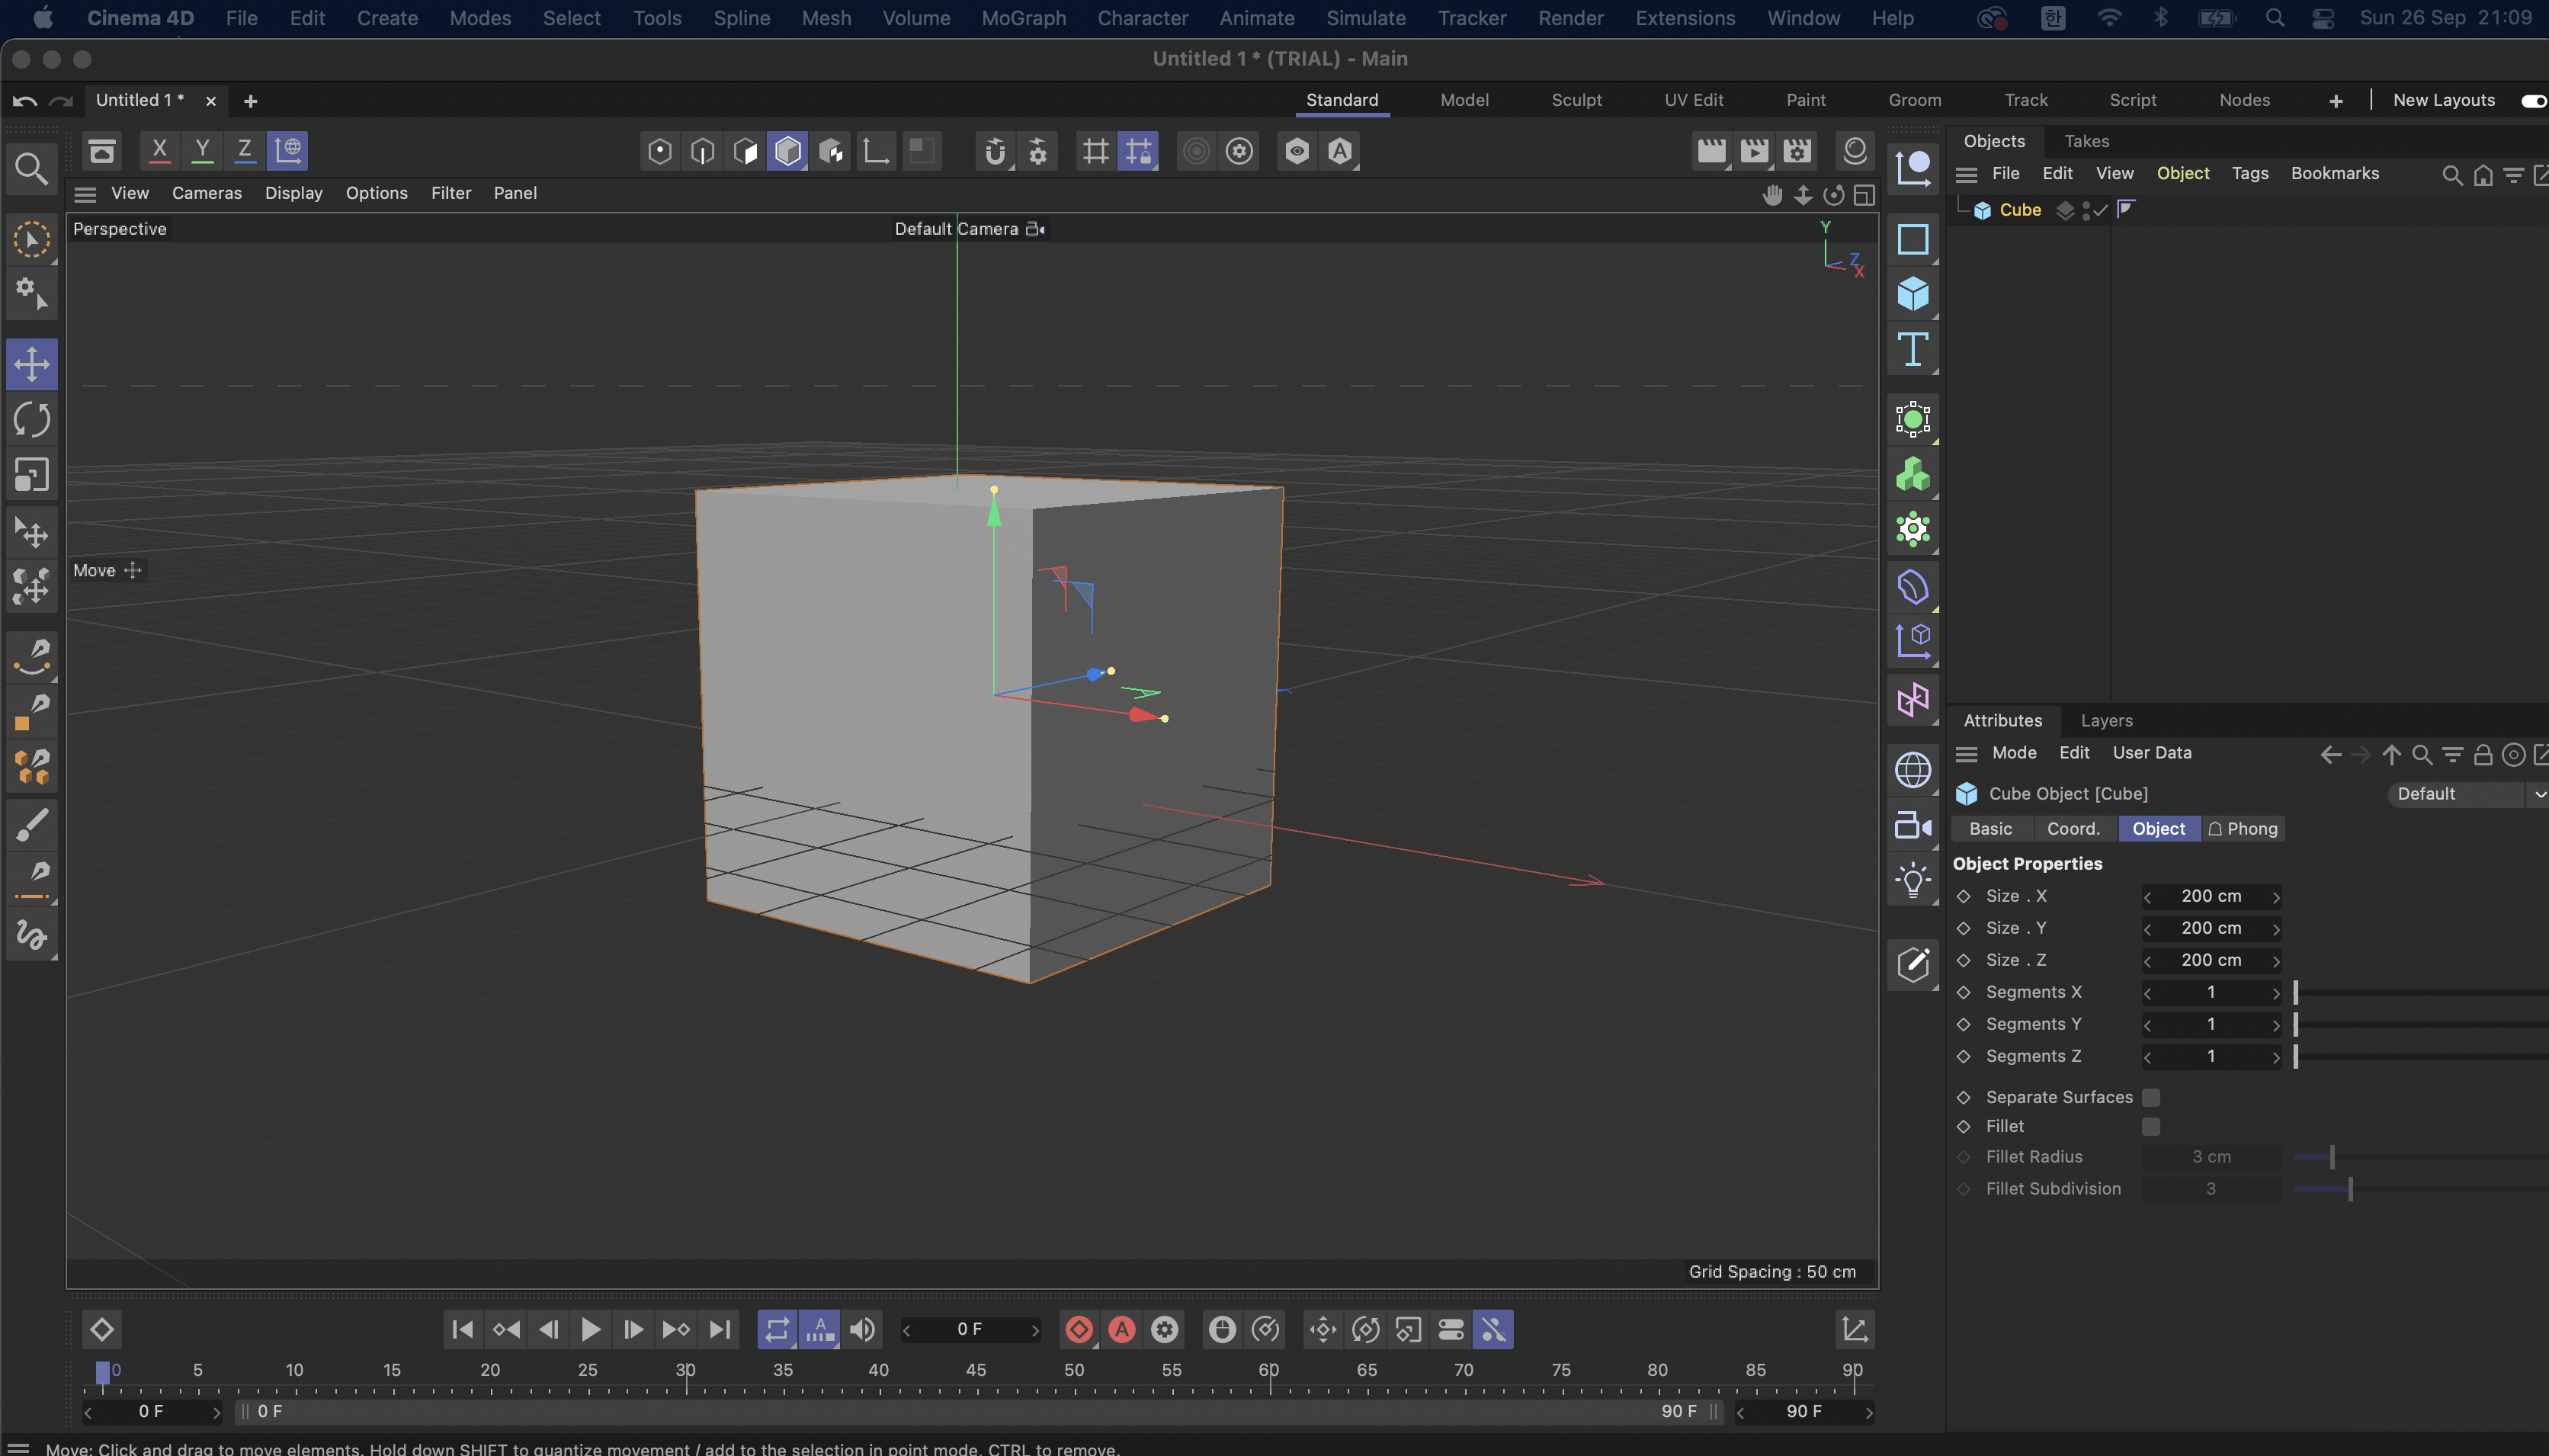Select the Scale tool
2549x1456 pixels.
(32, 475)
